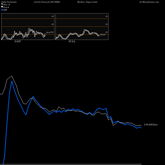This screenshot has width=165, height=165.
Task: Click the '(14,3,3) Charts for RUCHIRA' heading
Action: [x=47, y=2]
